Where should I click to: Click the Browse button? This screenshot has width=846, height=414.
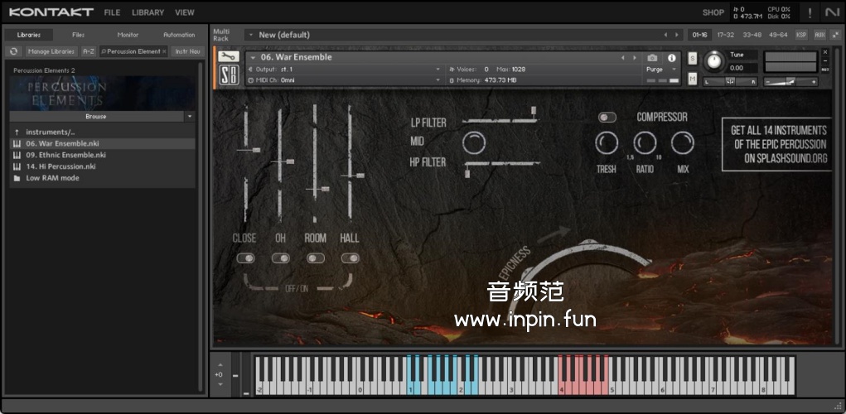[96, 117]
